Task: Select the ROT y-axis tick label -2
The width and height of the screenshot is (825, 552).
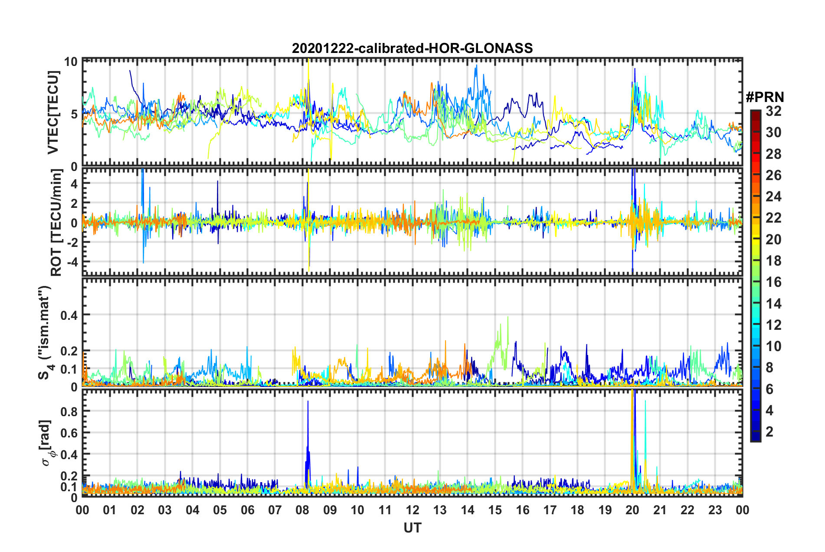Action: coord(72,243)
